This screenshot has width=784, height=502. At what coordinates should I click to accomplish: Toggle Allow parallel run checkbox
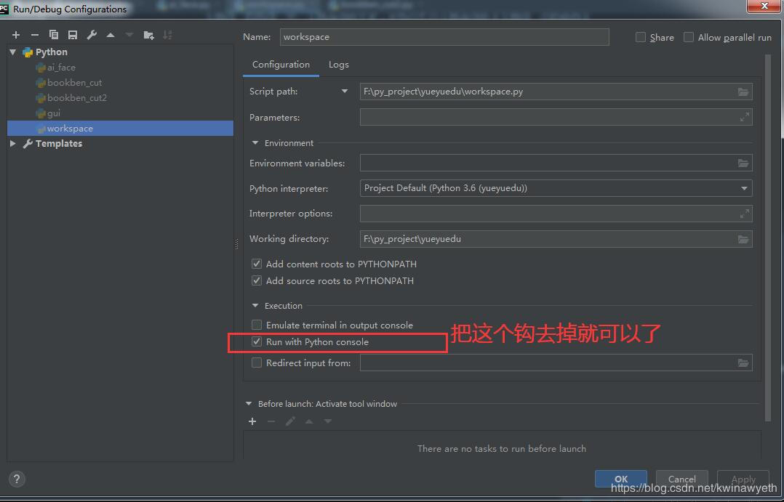point(689,38)
